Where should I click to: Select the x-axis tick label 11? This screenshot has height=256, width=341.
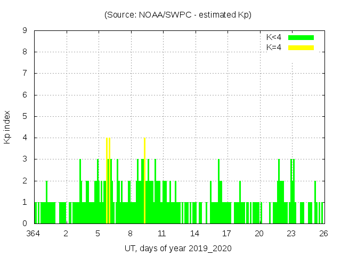click(x=163, y=233)
